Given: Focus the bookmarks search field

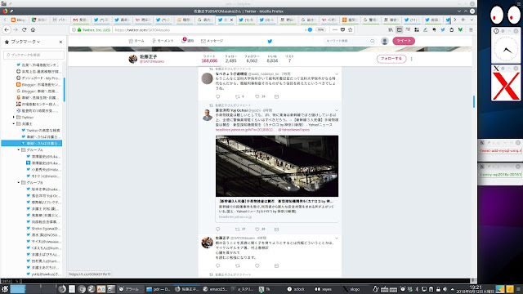Looking at the screenshot, I should tap(34, 55).
